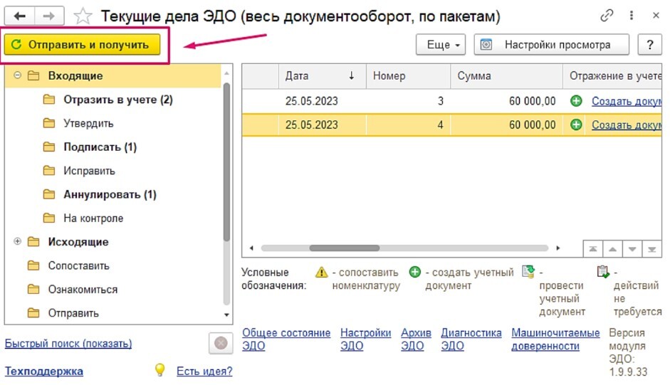Click the back navigation arrow
The width and height of the screenshot is (670, 385).
[x=19, y=16]
